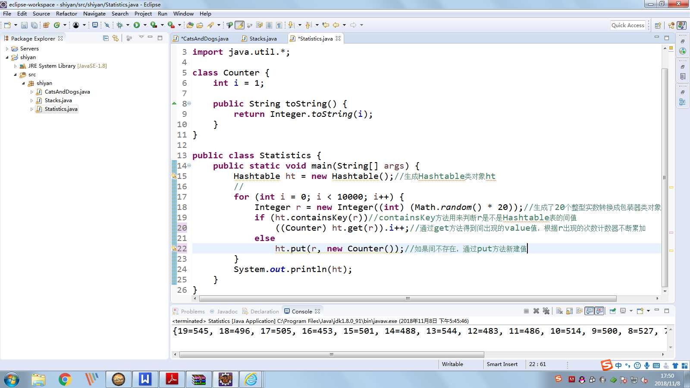This screenshot has width=690, height=388.
Task: Toggle Scroll Lock in Console
Action: point(569,311)
